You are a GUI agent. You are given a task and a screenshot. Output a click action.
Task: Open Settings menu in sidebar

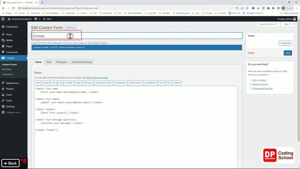pyautogui.click(x=10, y=107)
